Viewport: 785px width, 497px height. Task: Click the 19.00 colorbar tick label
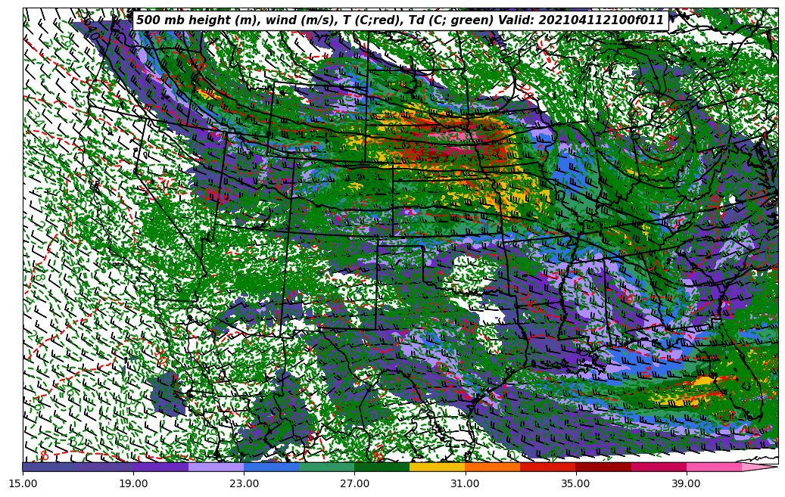[x=133, y=483]
